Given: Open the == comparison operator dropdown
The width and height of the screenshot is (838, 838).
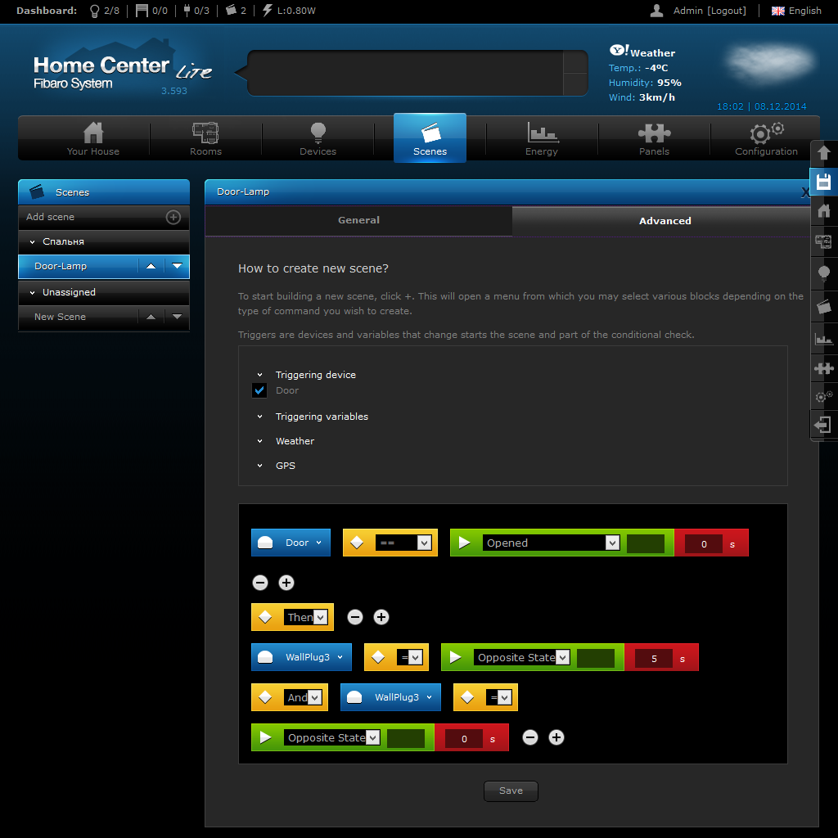Looking at the screenshot, I should pos(403,543).
